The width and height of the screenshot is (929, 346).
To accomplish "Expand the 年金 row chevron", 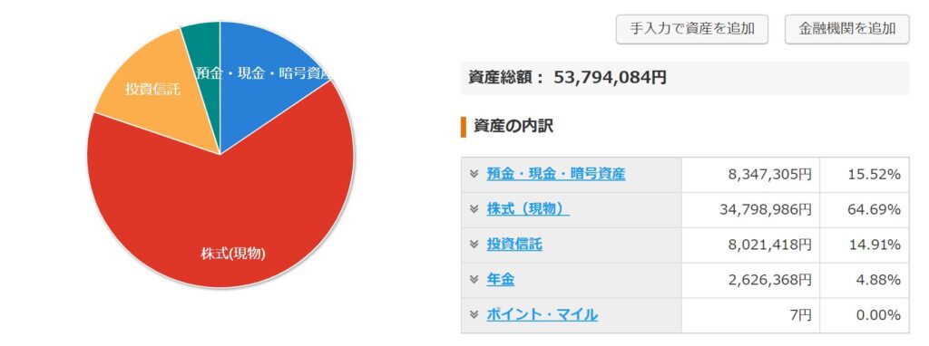I will point(474,280).
